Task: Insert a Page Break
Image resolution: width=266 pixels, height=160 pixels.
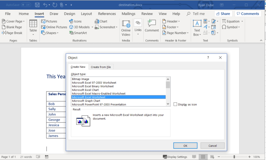Action: 4,33
